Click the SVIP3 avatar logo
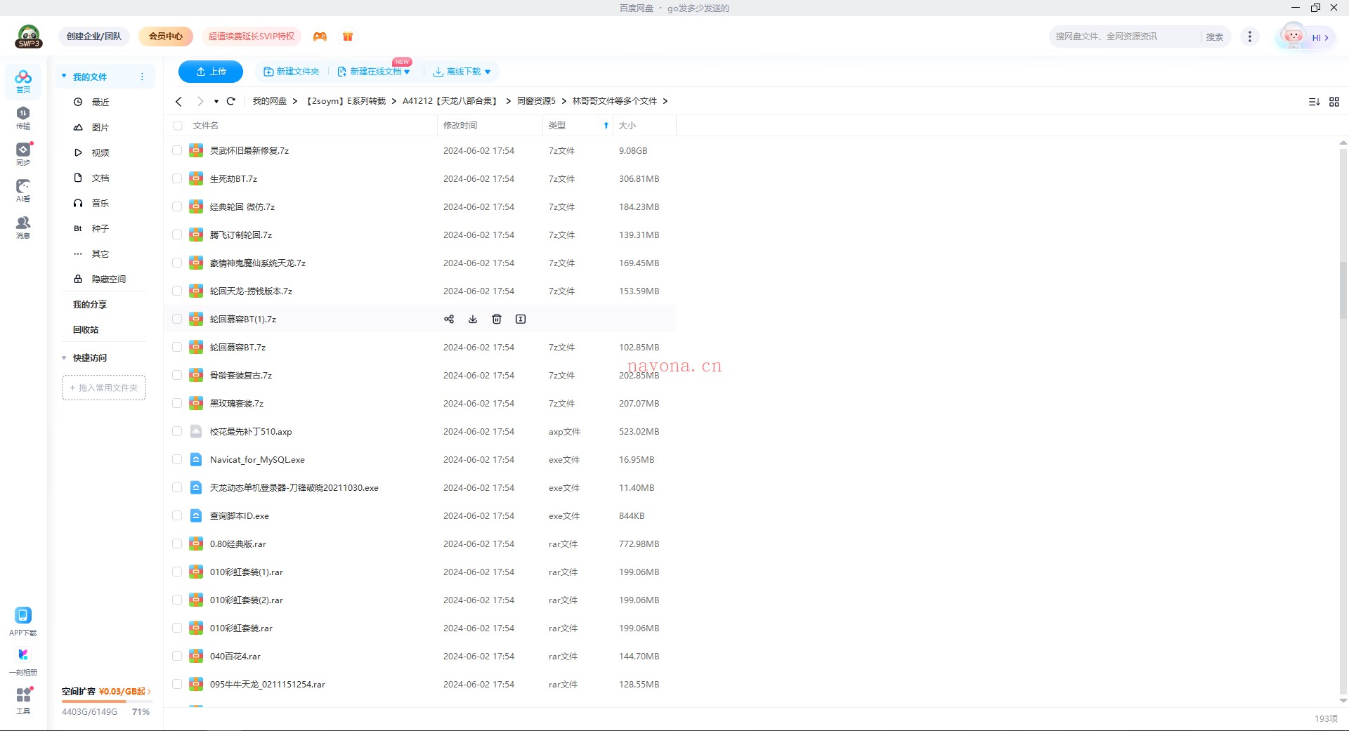The height and width of the screenshot is (731, 1349). click(x=29, y=37)
